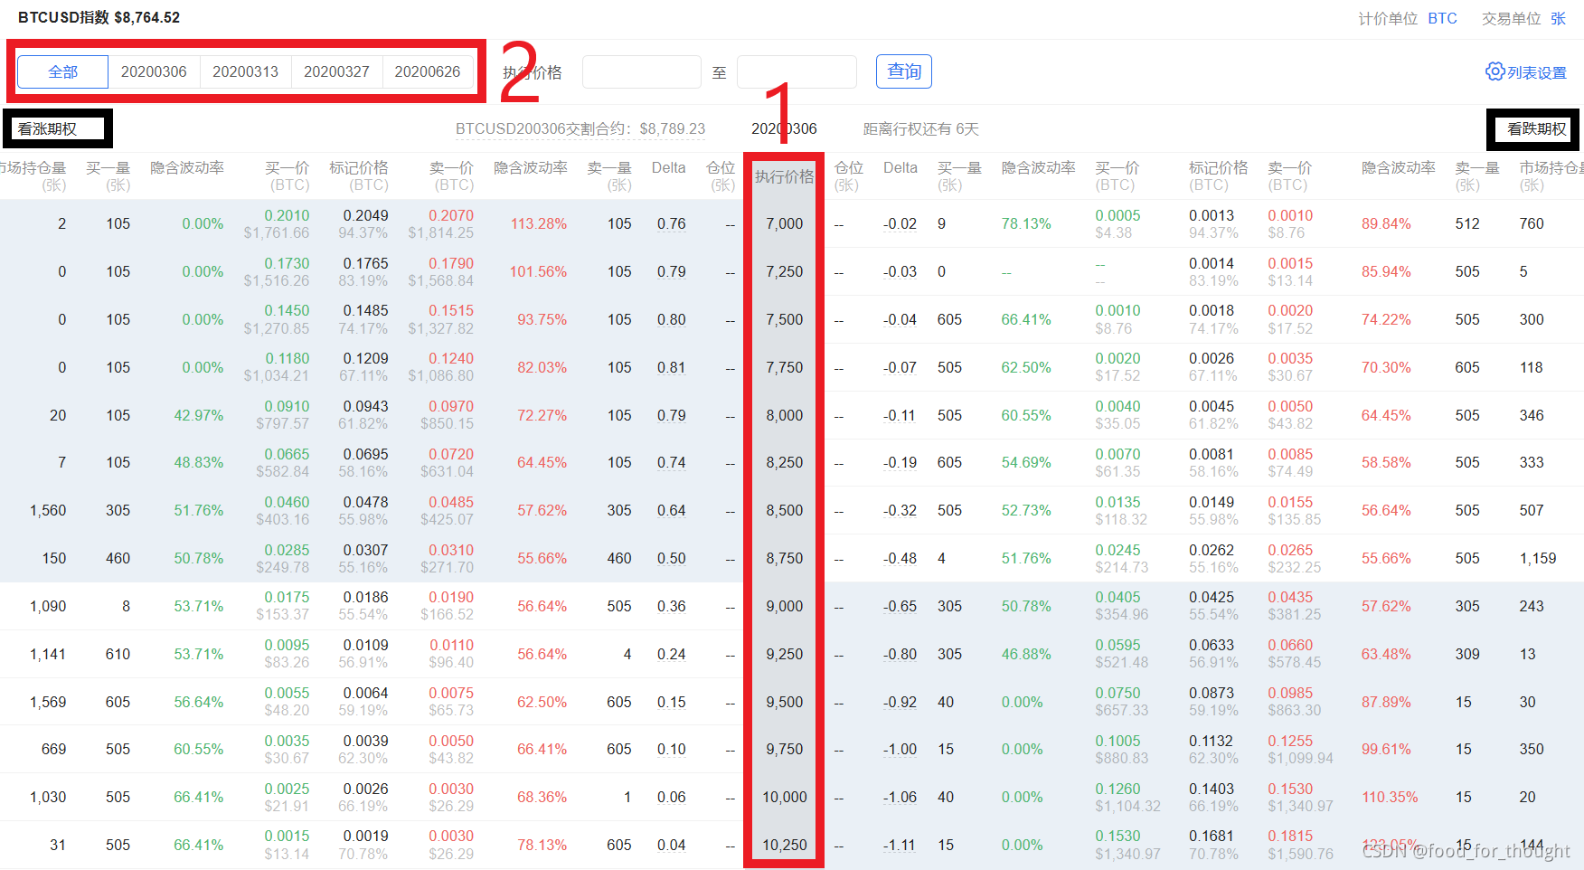Select the 全部 expiry tab

tap(63, 71)
